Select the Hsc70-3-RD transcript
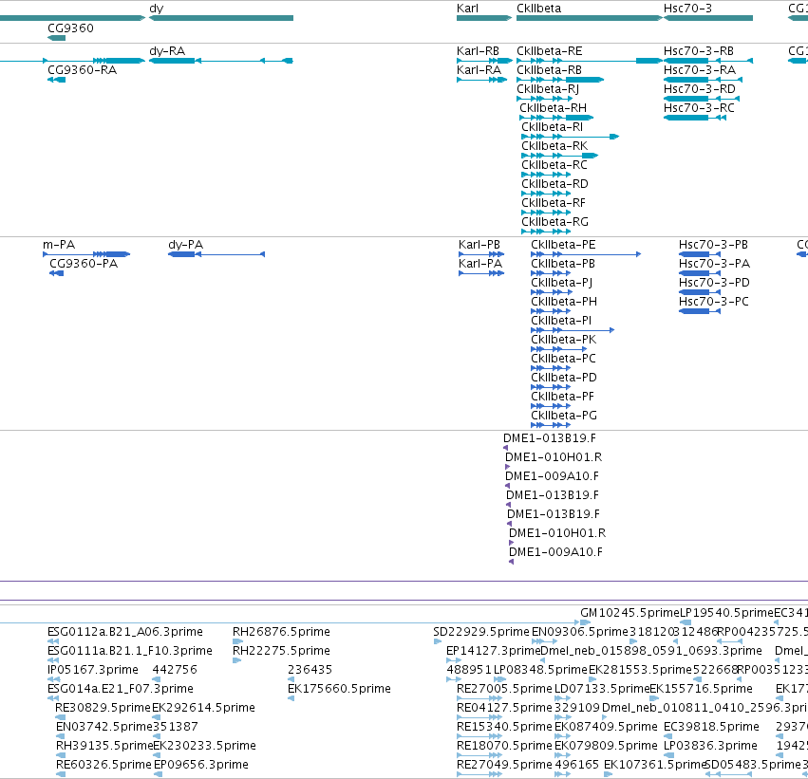This screenshot has width=808, height=779. tap(699, 89)
